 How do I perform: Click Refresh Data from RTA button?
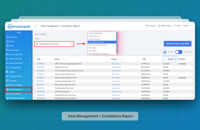pyautogui.click(x=177, y=44)
